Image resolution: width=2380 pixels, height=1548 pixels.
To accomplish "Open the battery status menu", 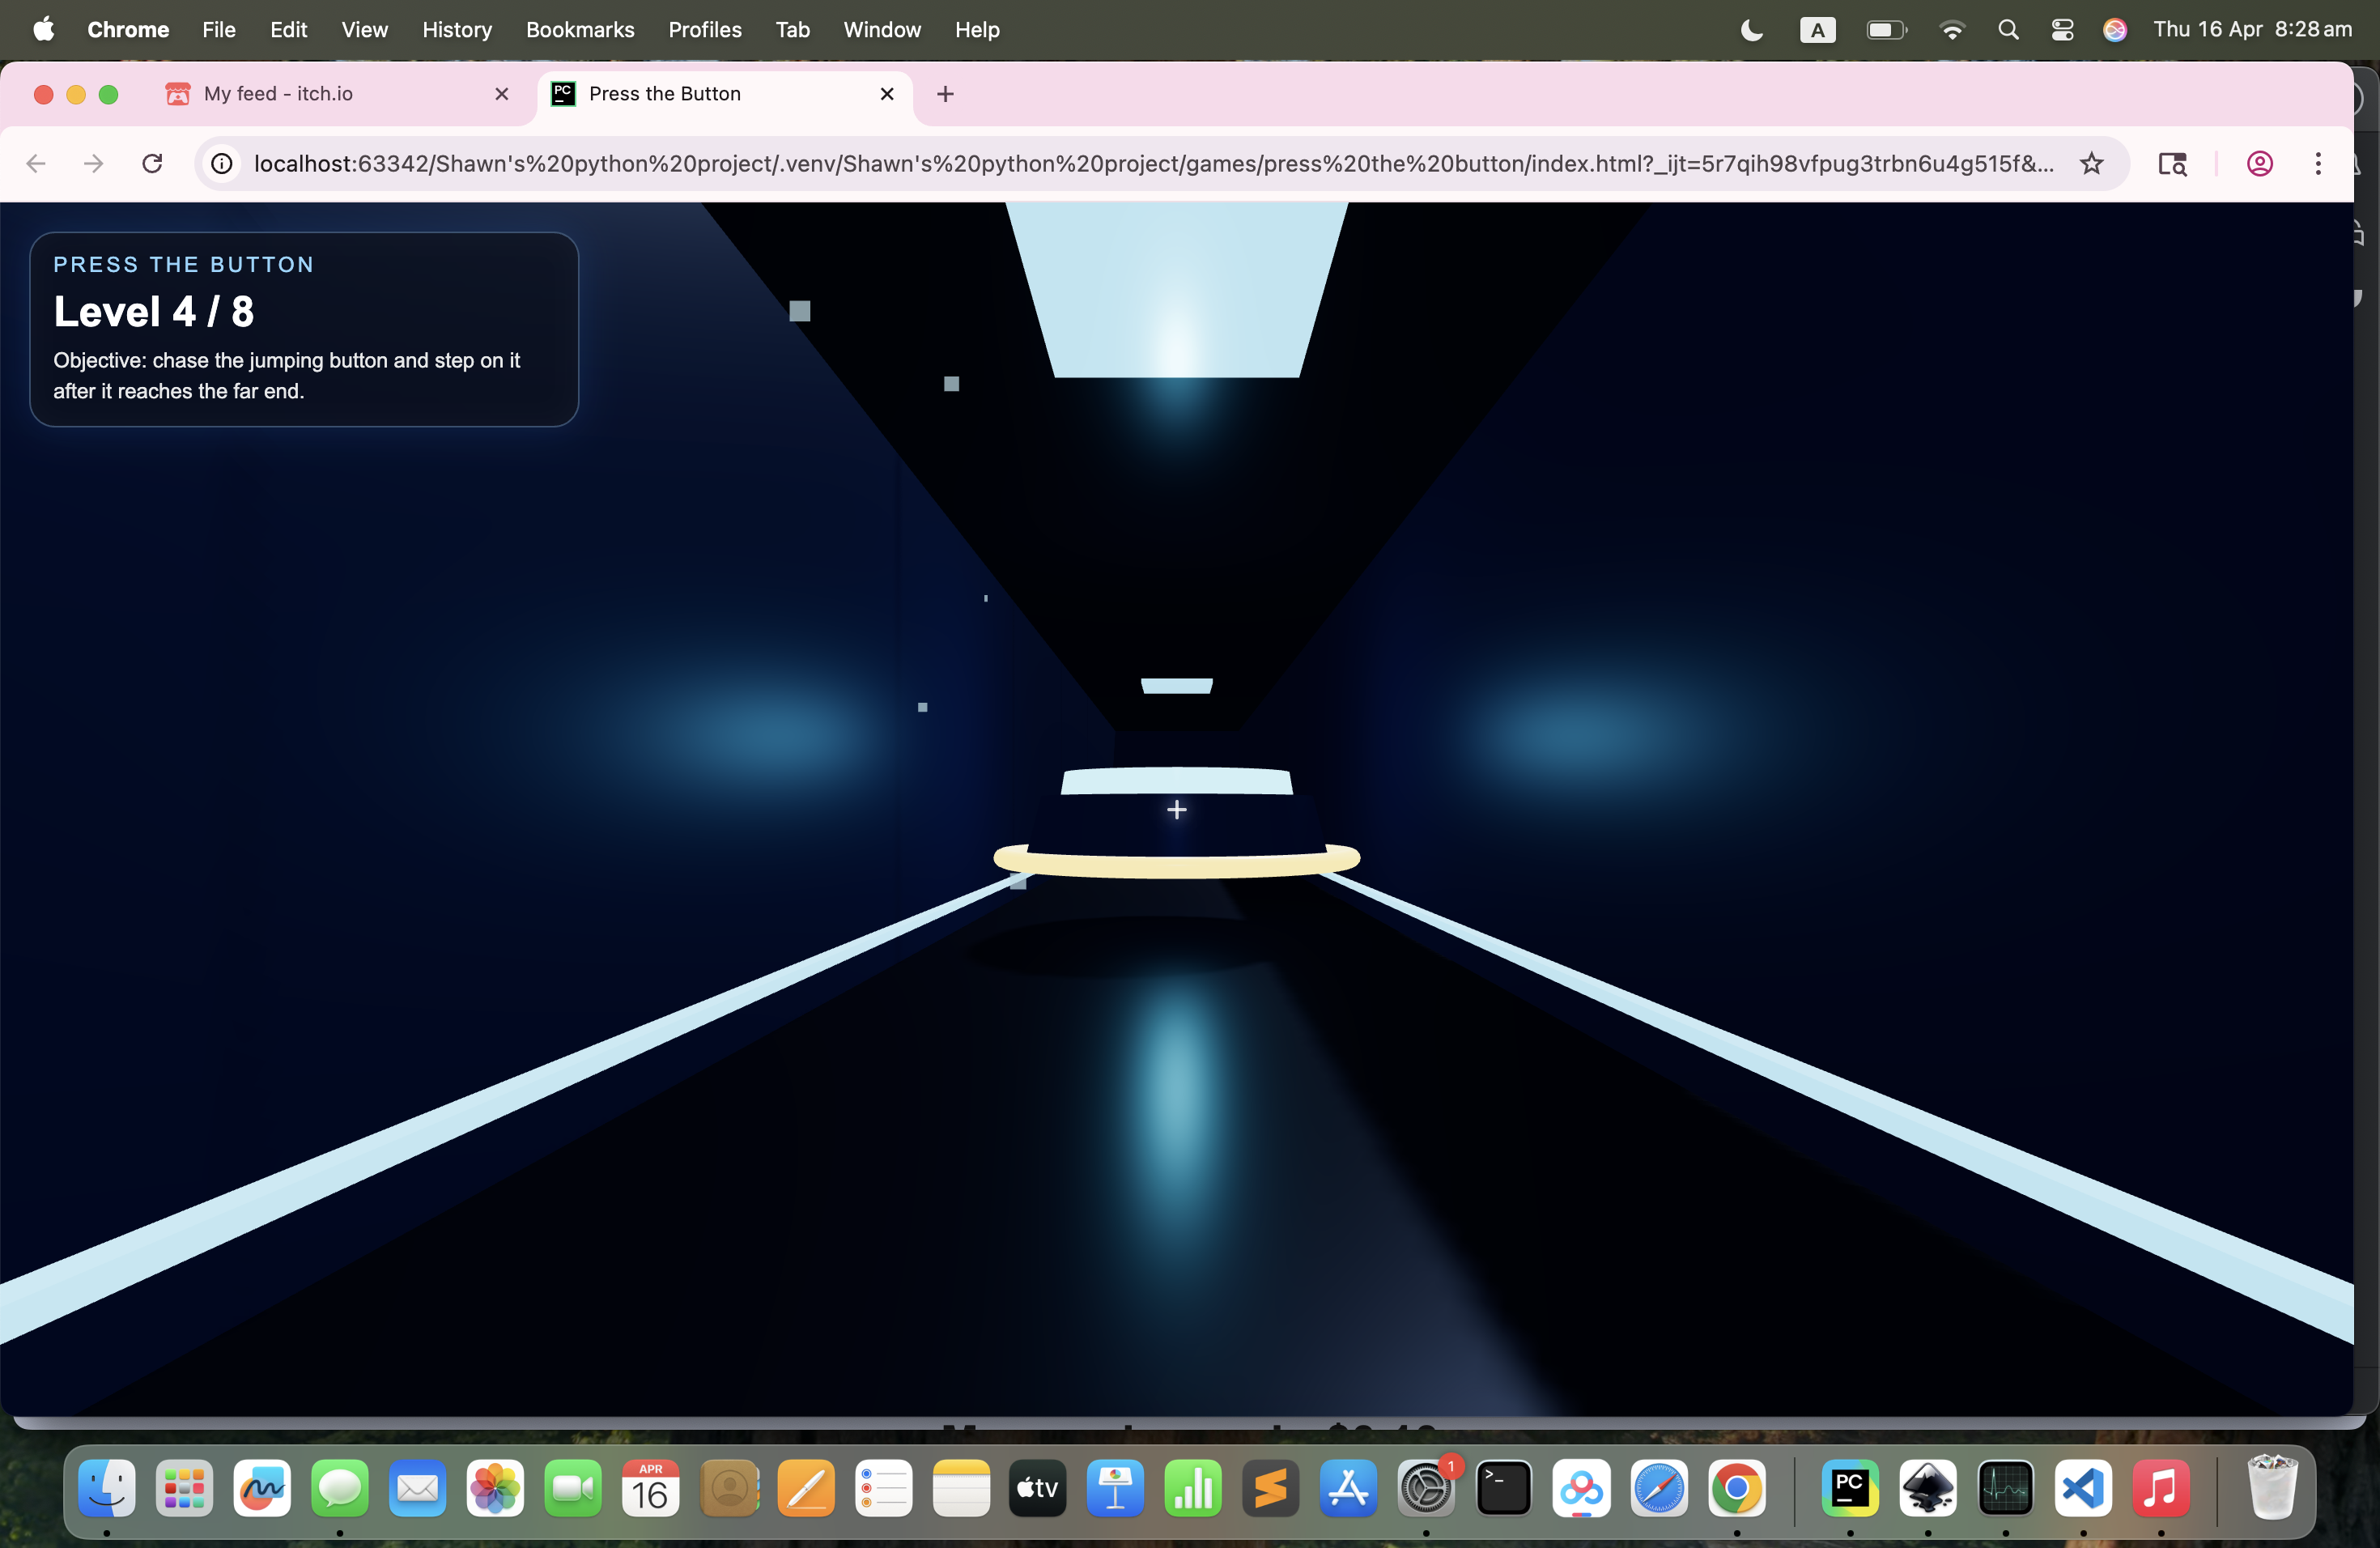I will (x=1885, y=30).
